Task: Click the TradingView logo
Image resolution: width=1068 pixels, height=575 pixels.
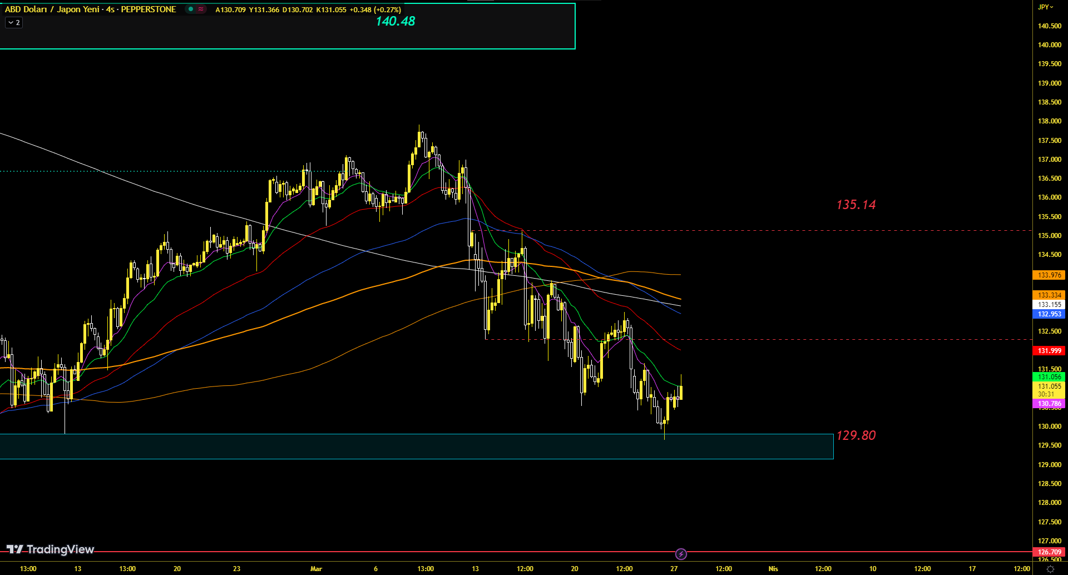Action: (50, 549)
